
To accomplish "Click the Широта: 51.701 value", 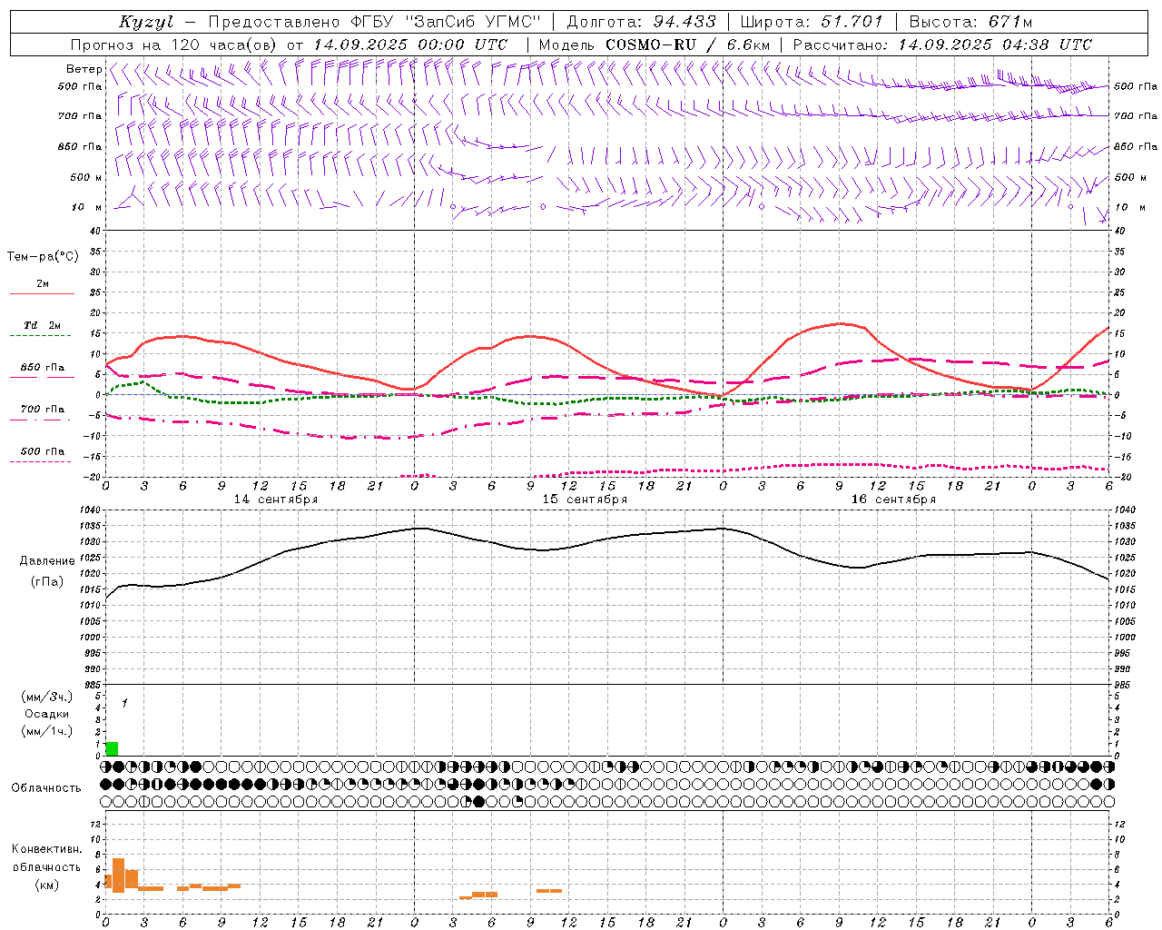I will [x=812, y=22].
